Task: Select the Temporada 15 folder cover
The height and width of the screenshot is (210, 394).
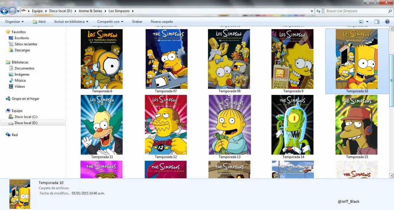Action: [x=357, y=125]
